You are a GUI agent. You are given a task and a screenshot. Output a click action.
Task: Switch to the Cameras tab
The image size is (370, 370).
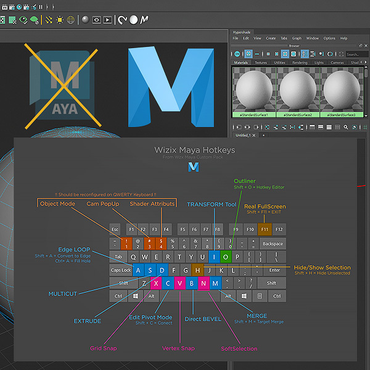(337, 62)
